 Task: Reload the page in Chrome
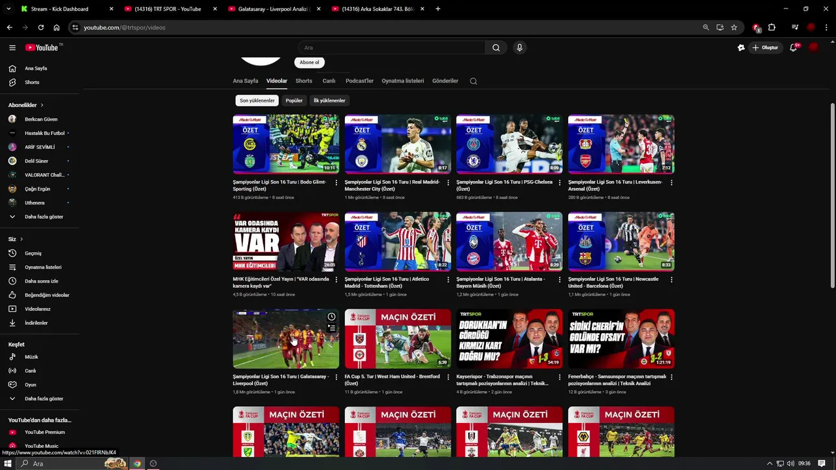coord(40,27)
